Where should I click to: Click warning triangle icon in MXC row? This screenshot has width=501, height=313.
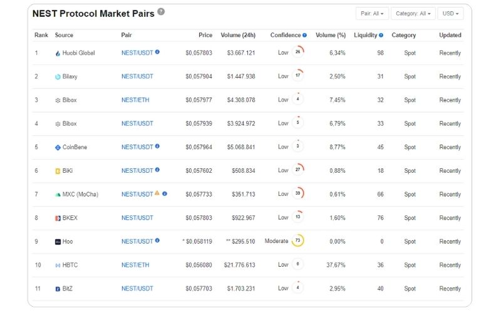click(x=157, y=193)
